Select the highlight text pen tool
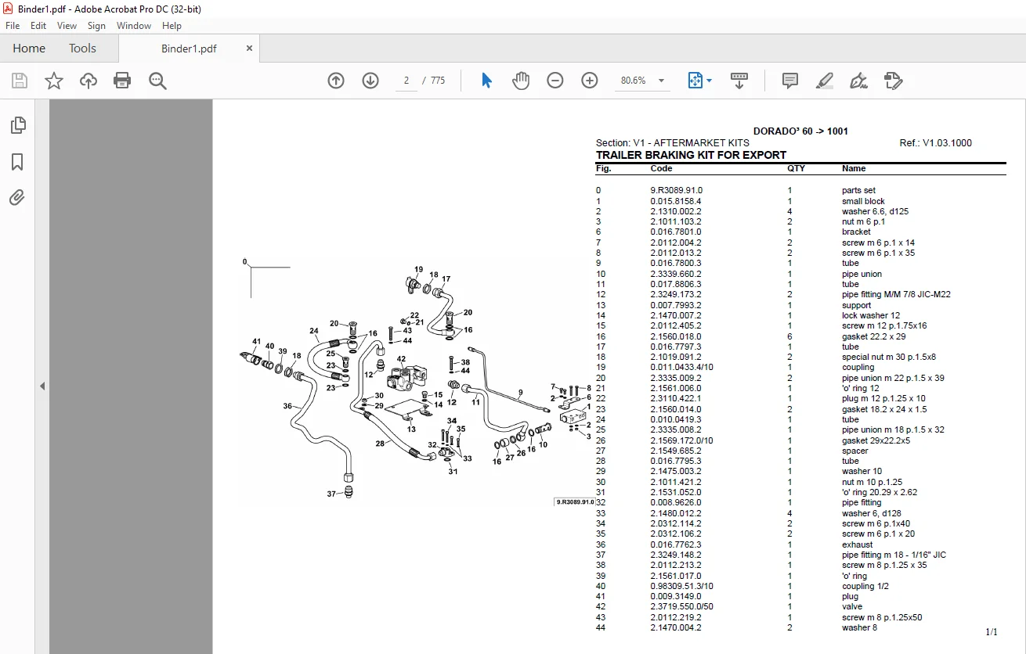 click(x=825, y=81)
